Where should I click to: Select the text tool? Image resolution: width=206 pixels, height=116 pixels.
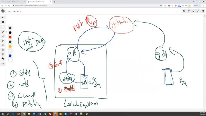point(3,45)
